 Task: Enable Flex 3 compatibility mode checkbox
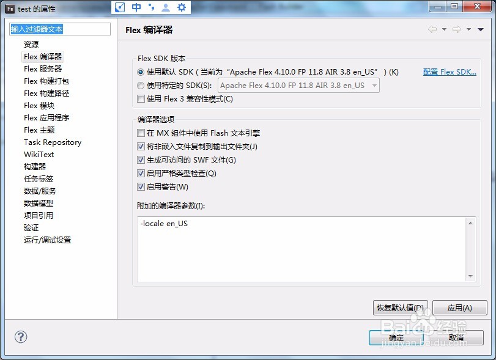[x=141, y=99]
